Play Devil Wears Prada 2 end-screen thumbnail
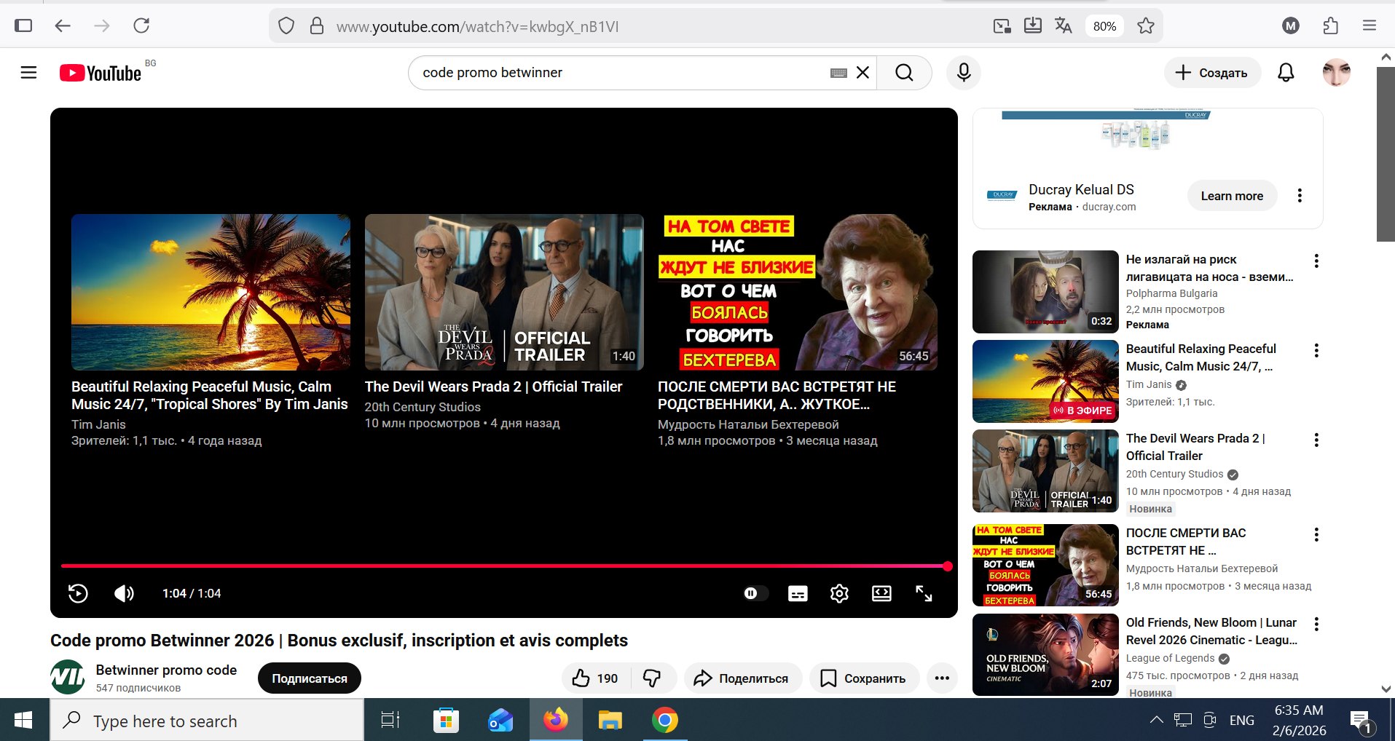Screen dimensions: 1395x741 (x=504, y=292)
